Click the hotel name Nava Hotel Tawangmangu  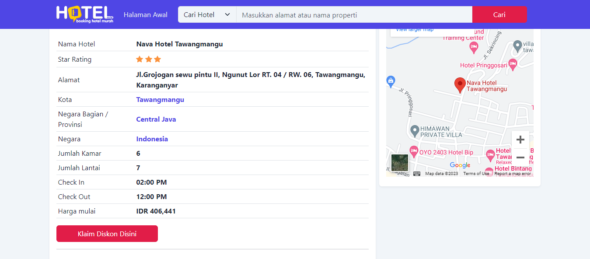tap(180, 44)
